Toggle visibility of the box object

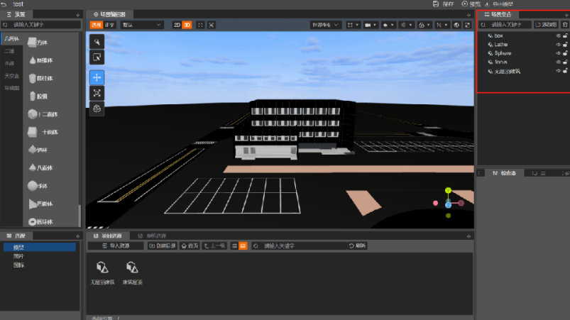[x=558, y=35]
